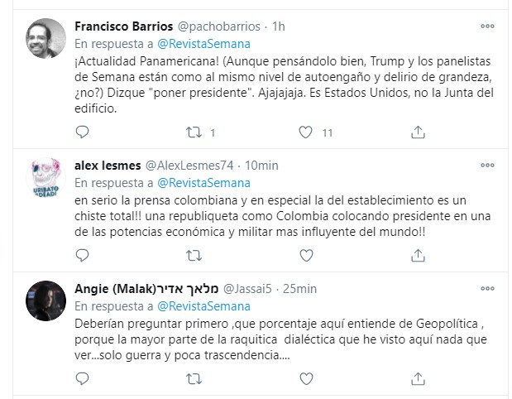Retweet Francisco Barrios's tweet
Screen dimensions: 512x399
pyautogui.click(x=194, y=132)
